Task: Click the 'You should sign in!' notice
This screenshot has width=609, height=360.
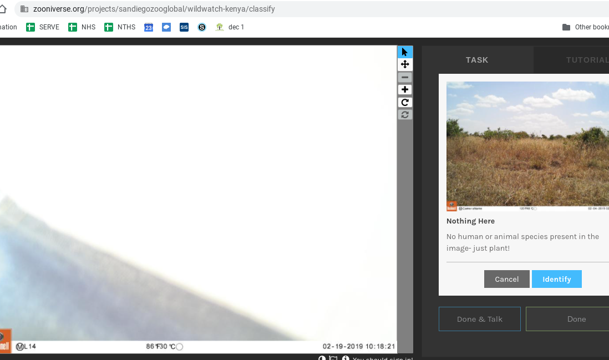Action: click(383, 358)
